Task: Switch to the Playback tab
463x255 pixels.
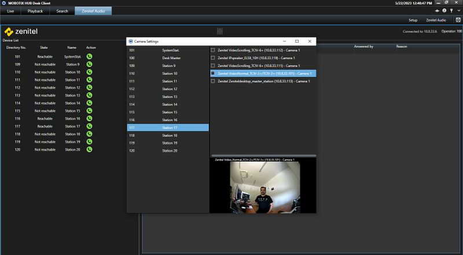Action: point(35,11)
